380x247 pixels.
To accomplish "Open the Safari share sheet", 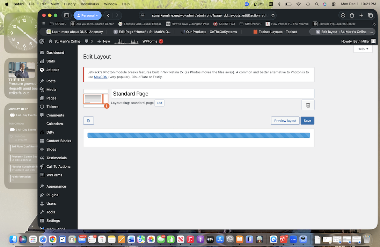I will coord(352,15).
